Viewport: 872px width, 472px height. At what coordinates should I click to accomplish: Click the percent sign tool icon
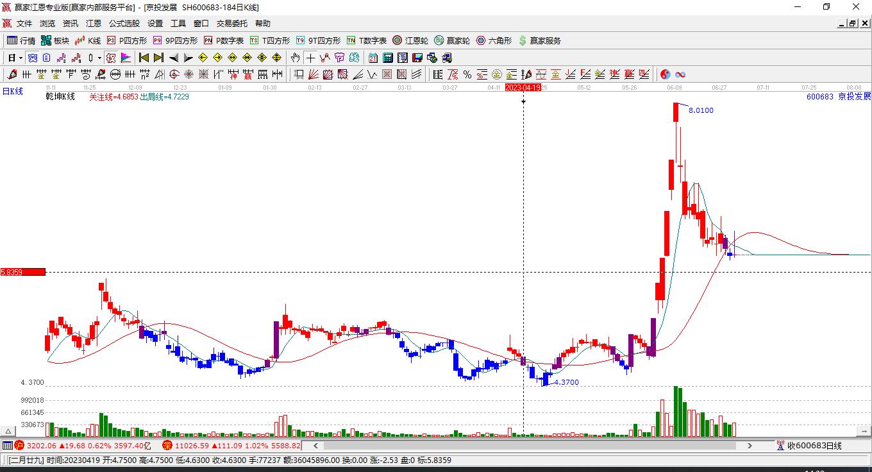(467, 74)
